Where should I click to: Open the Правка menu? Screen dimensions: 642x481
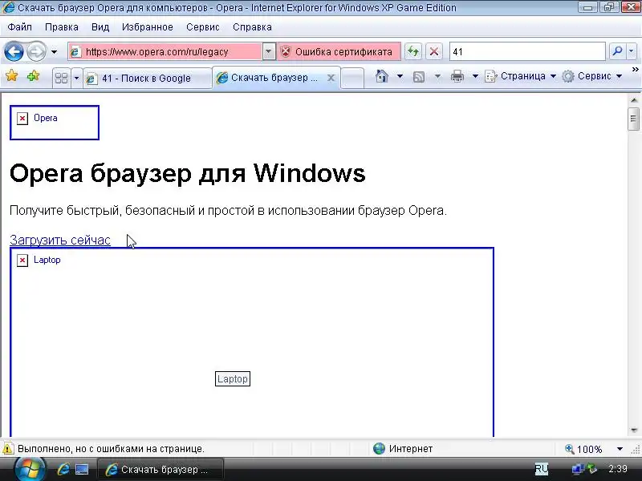click(62, 27)
